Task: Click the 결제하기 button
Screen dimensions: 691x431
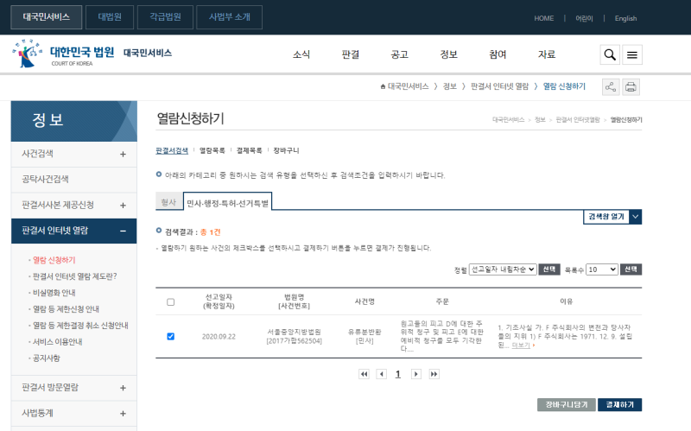Action: (x=619, y=404)
